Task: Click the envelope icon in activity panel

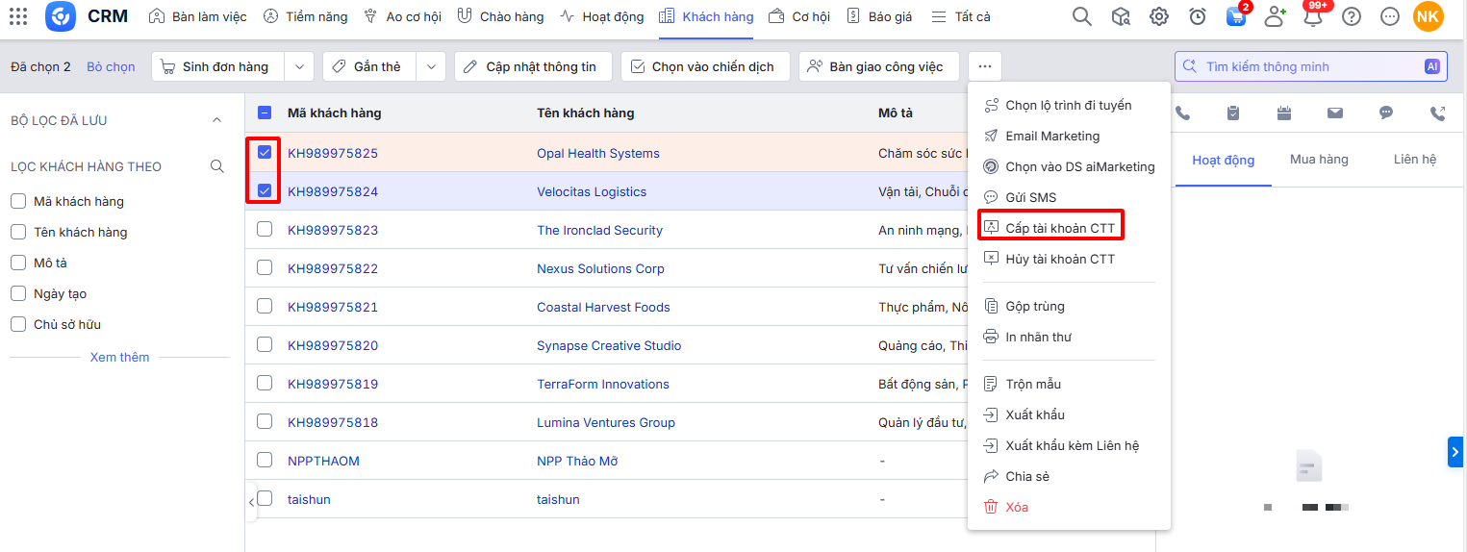Action: click(1335, 113)
